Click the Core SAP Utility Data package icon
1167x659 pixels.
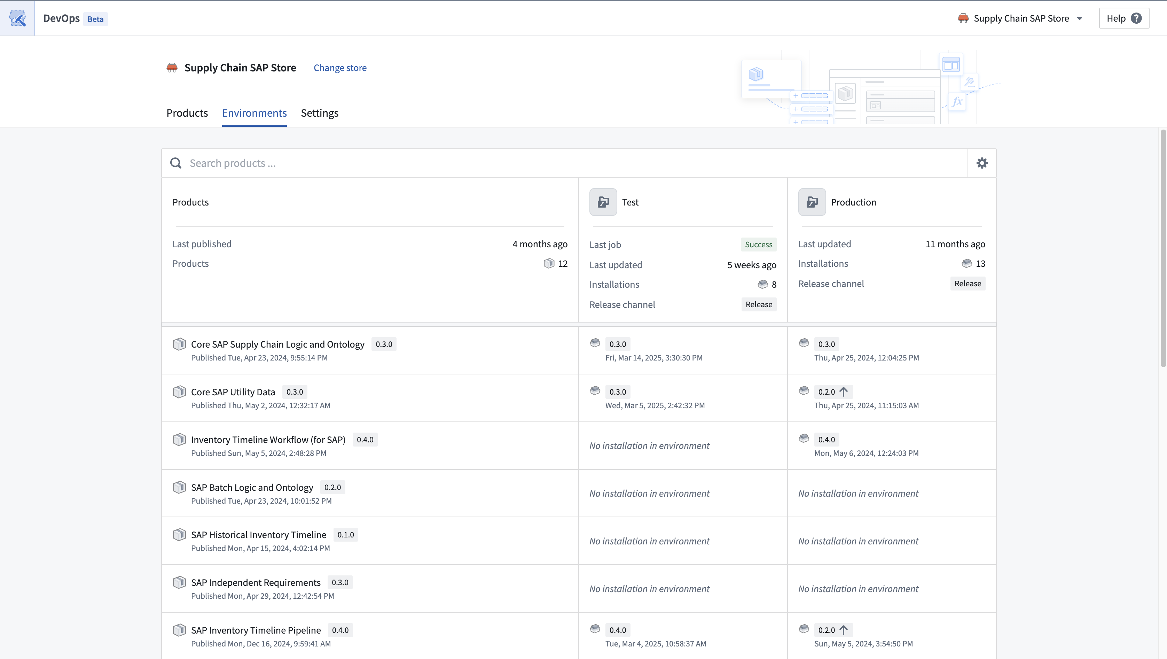pos(179,391)
